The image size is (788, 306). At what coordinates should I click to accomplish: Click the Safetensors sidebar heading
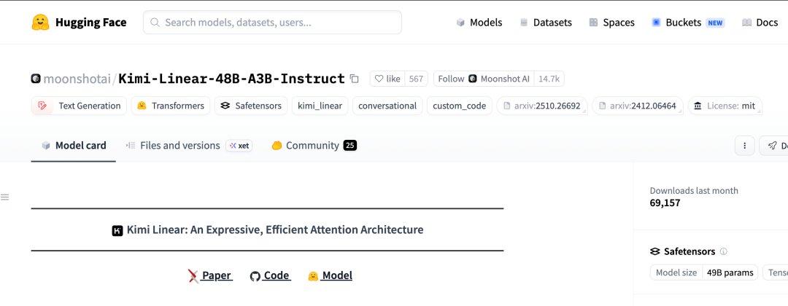[x=689, y=251]
